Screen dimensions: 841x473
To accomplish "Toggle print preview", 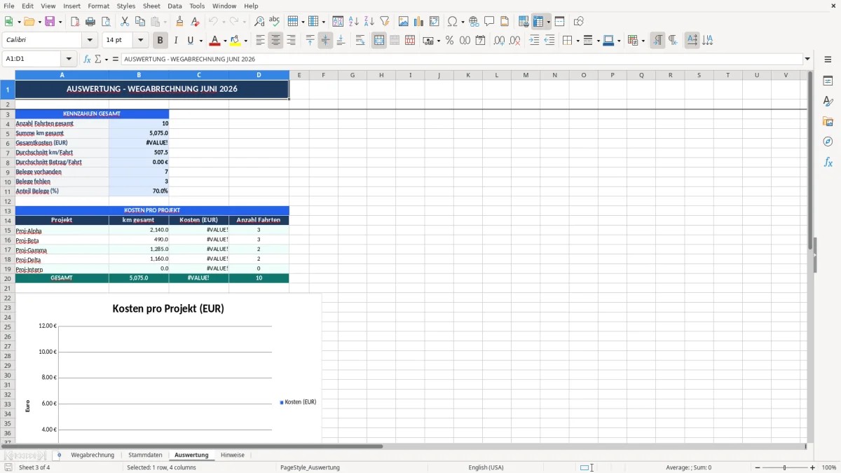I will [106, 22].
